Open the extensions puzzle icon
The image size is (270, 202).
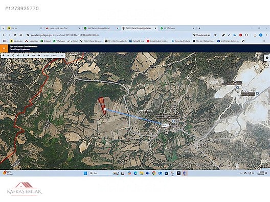coord(246,35)
